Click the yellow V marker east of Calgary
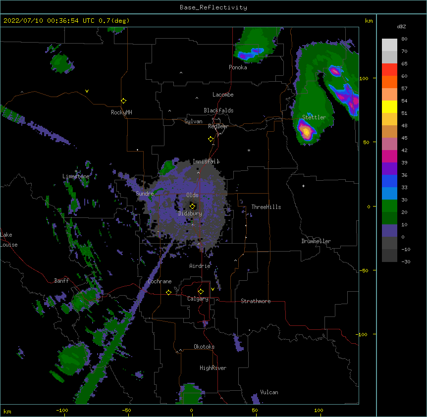Screen dimensions: 427x417 tap(213, 289)
